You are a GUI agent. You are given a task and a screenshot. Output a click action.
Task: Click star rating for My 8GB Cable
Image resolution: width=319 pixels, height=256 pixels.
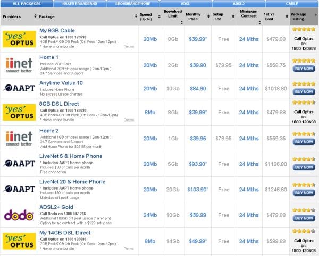coord(304,29)
